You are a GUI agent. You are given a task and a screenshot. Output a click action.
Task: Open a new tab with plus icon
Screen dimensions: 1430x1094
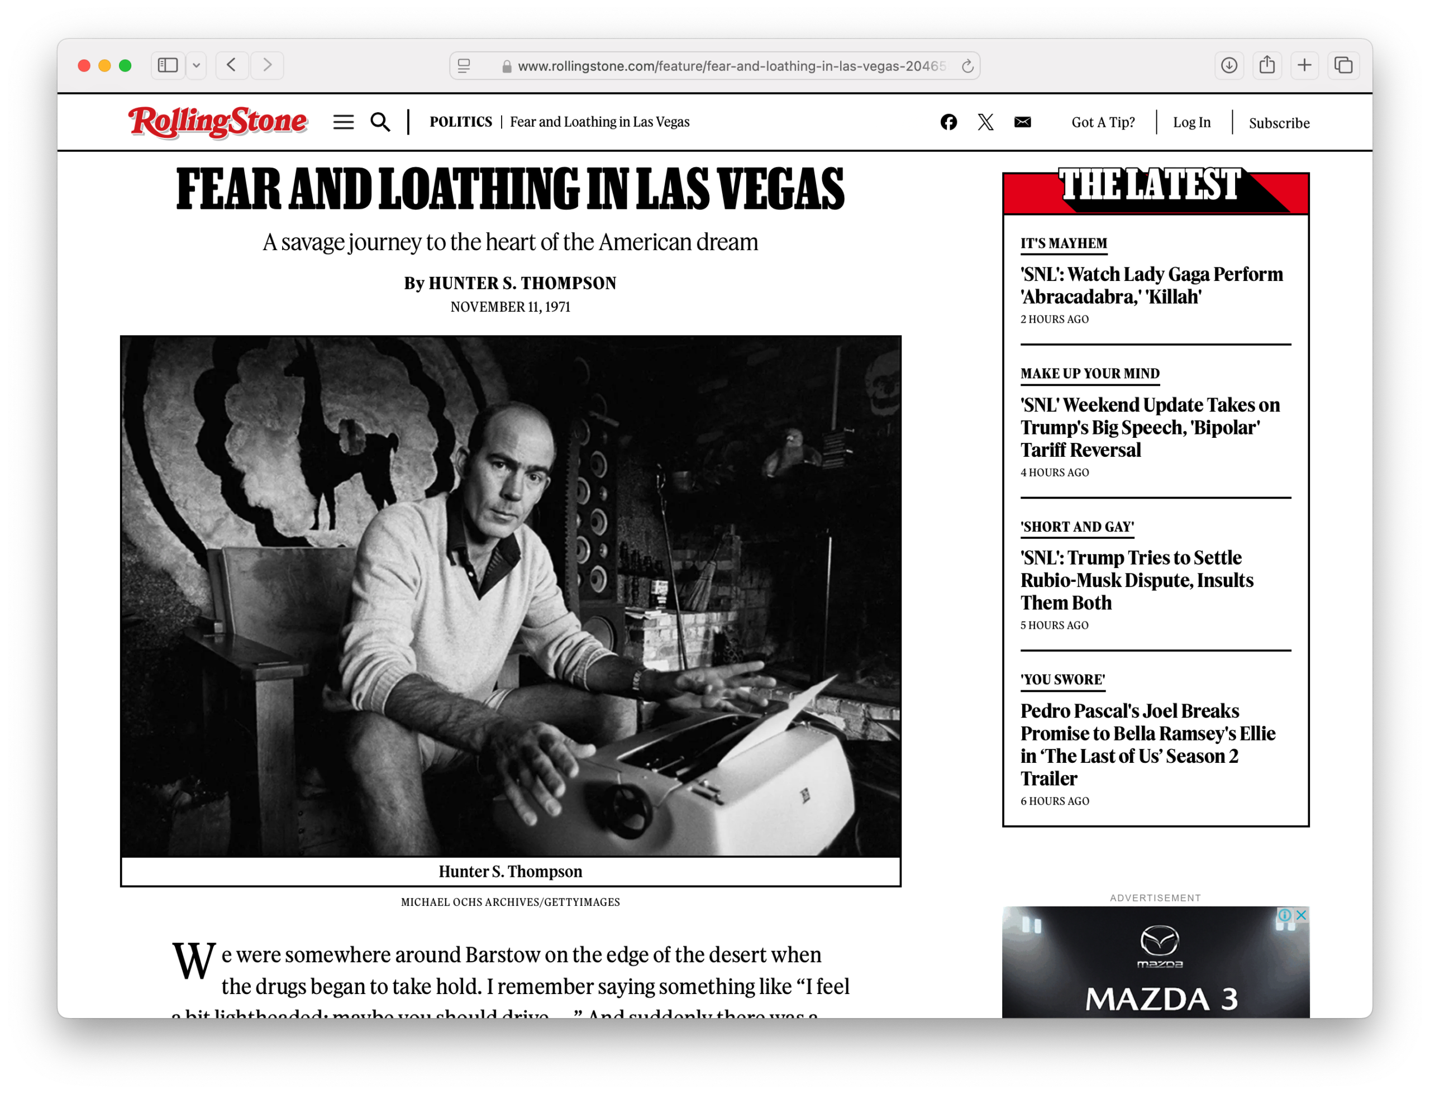[1304, 66]
